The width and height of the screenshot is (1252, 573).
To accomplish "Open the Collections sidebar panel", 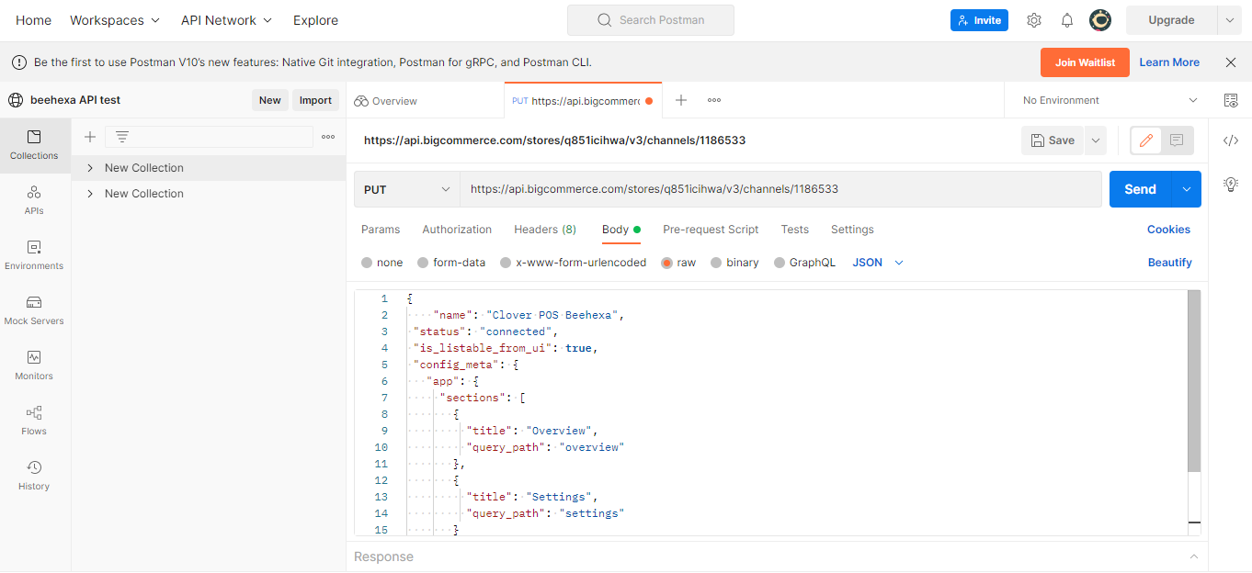I will click(34, 145).
